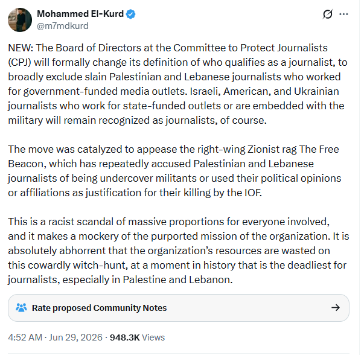View the 948.3K view count
This screenshot has height=355, width=364.
(x=125, y=337)
